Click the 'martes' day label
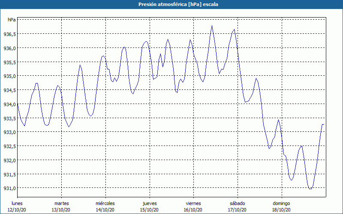The height and width of the screenshot is (214, 343). coord(61,203)
